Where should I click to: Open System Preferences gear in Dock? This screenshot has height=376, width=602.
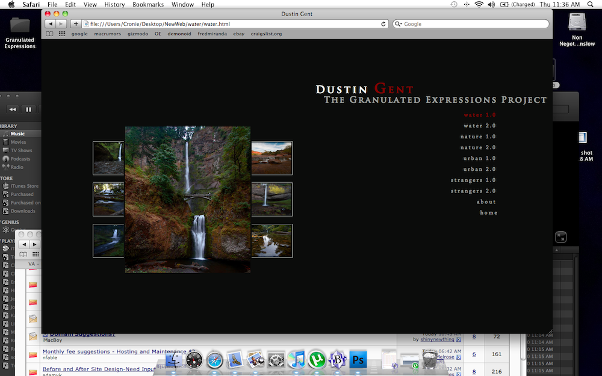tap(276, 360)
